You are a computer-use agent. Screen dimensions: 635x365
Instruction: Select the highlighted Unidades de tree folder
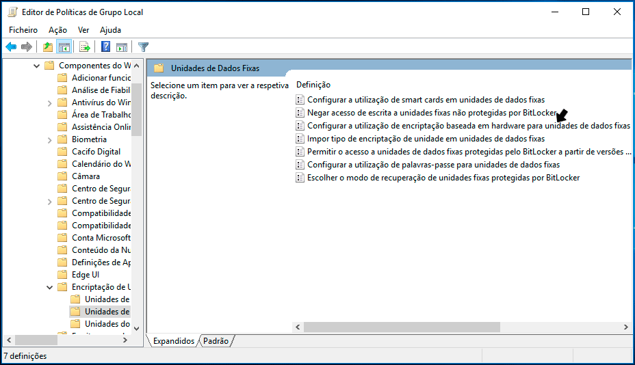[107, 312]
